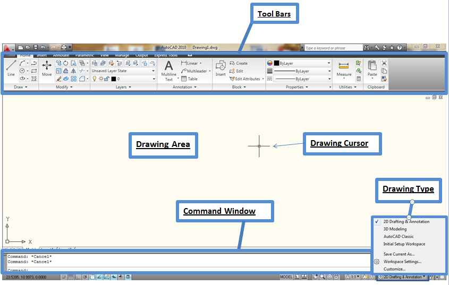Switch to the Annotate ribbon tab

pos(61,55)
